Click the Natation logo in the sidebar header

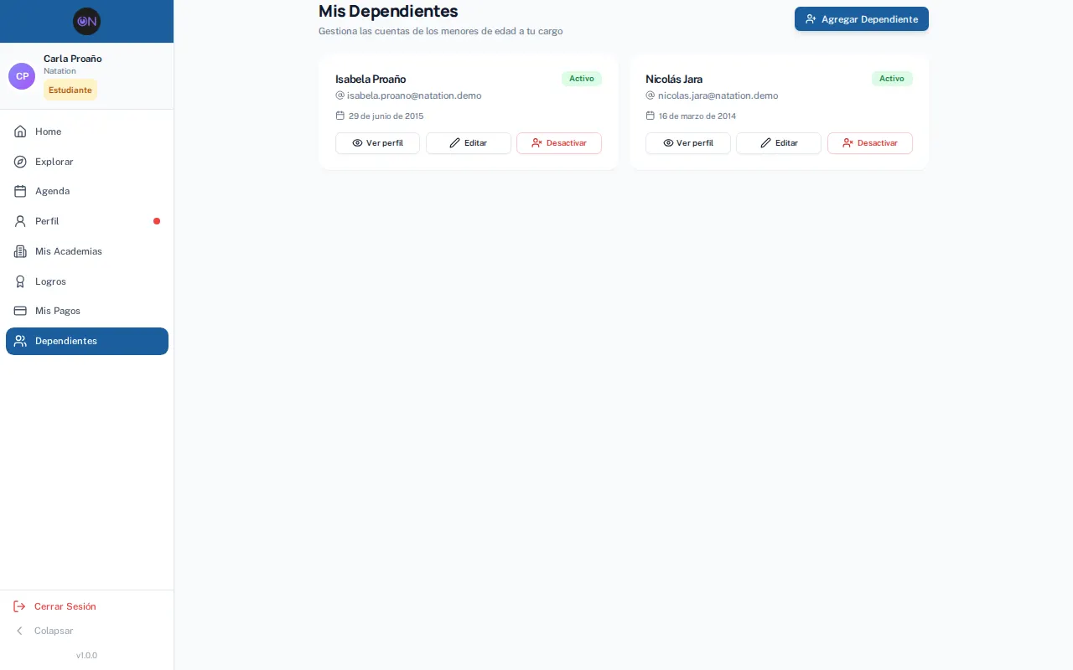click(x=86, y=21)
